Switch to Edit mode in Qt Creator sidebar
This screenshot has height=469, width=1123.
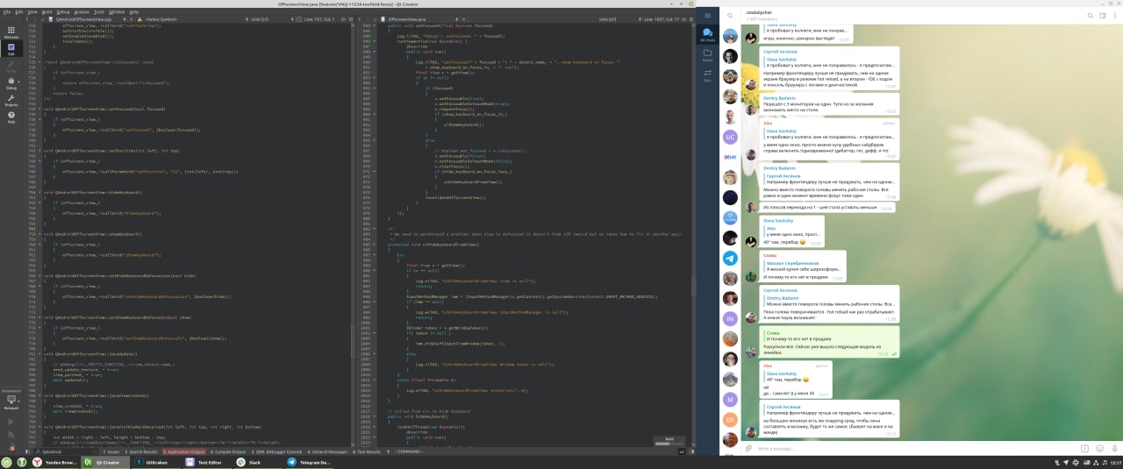pyautogui.click(x=11, y=49)
